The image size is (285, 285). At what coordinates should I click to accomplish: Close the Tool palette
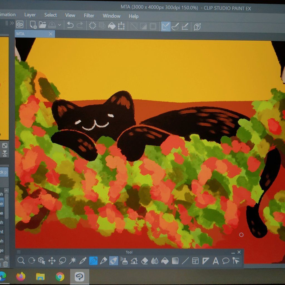pyautogui.click(x=239, y=252)
